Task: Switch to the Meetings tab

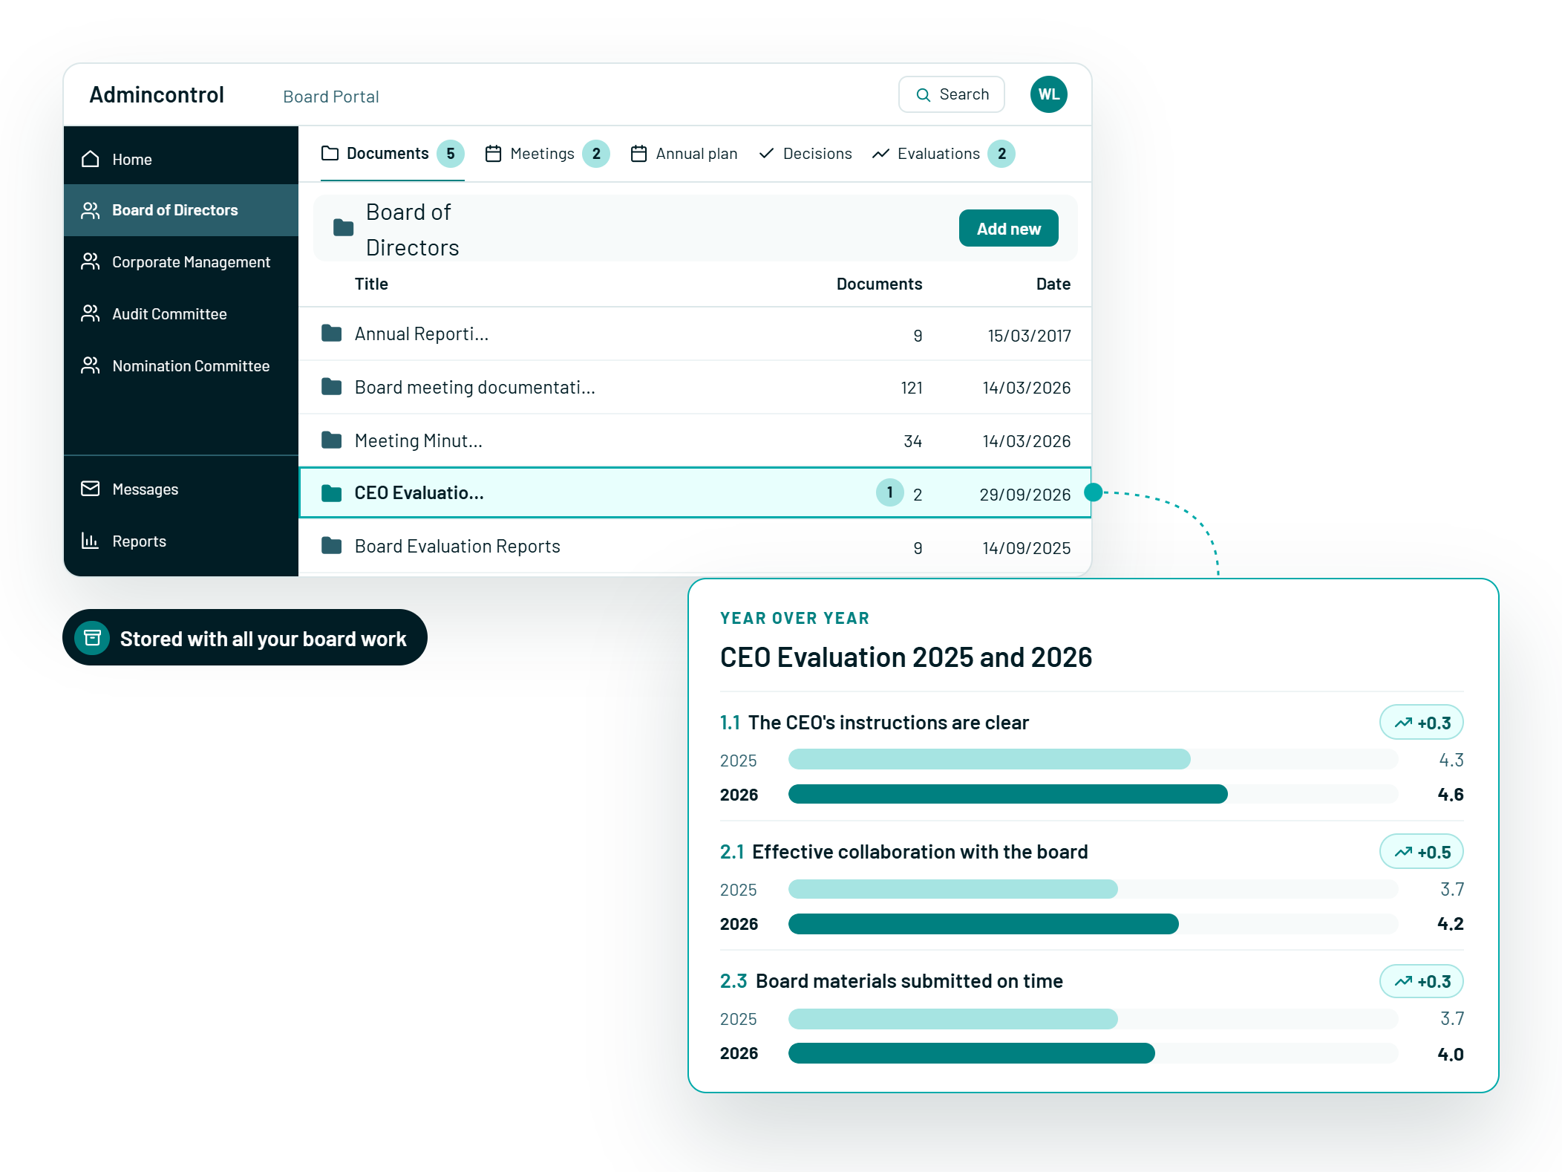Action: (x=547, y=154)
